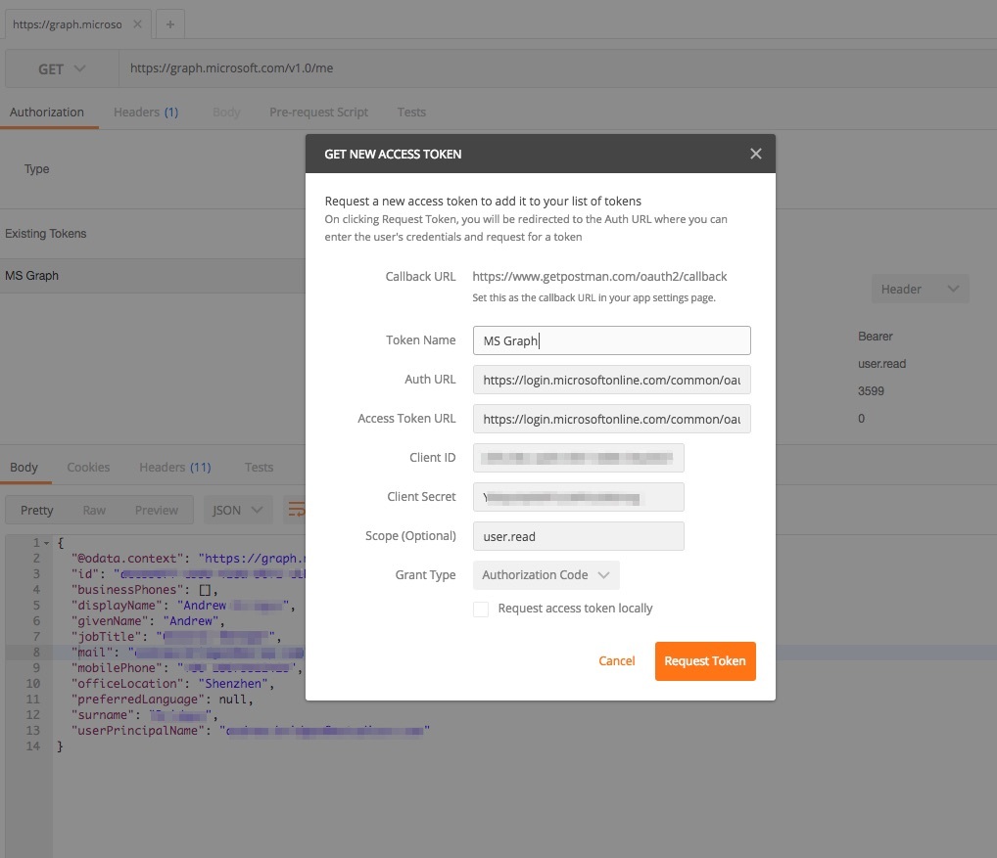Open the GET method dropdown

click(62, 68)
